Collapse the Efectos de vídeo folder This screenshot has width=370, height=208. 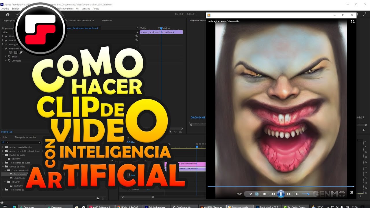pyautogui.click(x=3, y=167)
